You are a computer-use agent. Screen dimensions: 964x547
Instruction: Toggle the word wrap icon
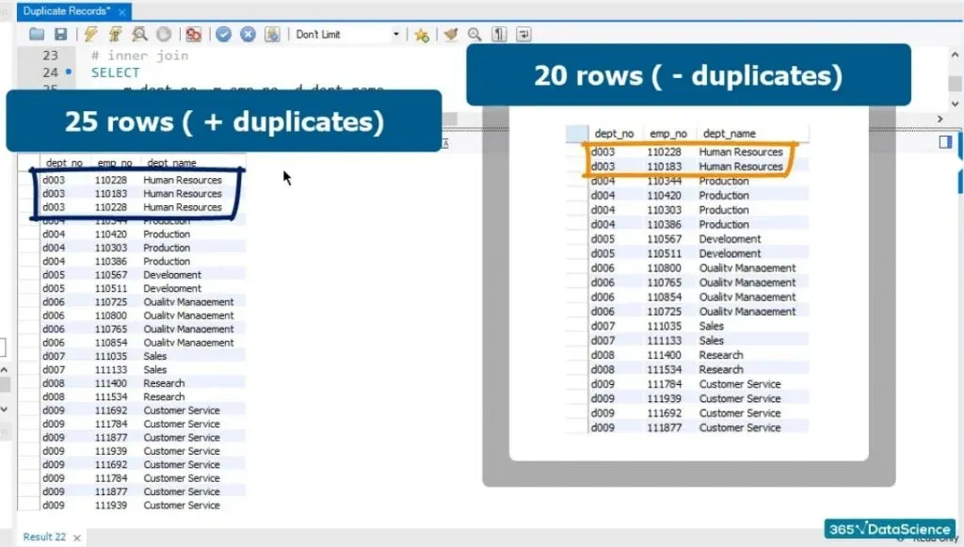coord(523,34)
